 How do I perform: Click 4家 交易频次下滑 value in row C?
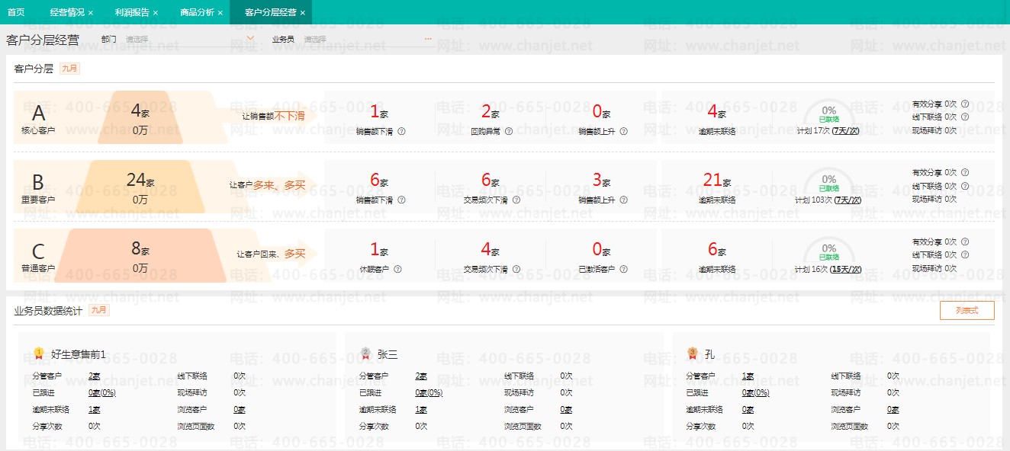pyautogui.click(x=491, y=249)
